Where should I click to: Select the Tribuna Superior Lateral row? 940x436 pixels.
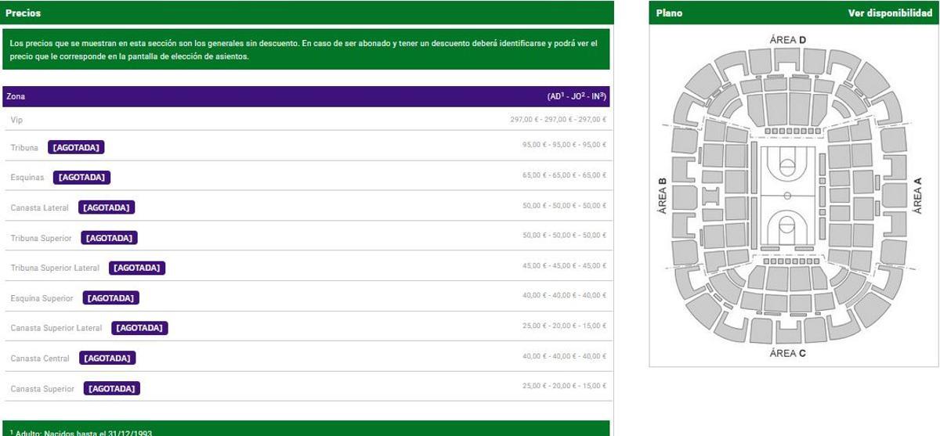point(306,267)
